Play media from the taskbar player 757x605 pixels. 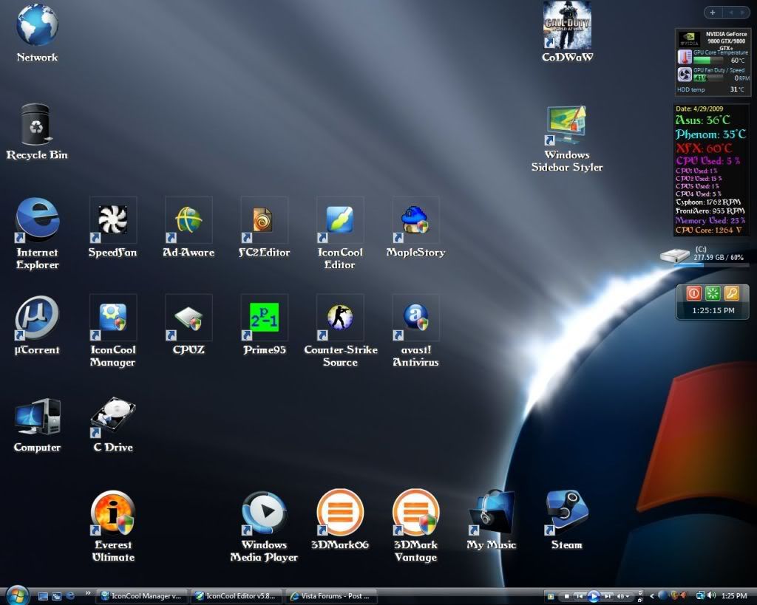click(x=594, y=596)
